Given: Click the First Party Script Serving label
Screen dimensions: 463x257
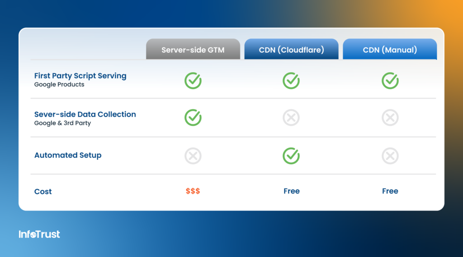Looking at the screenshot, I should click(x=80, y=76).
